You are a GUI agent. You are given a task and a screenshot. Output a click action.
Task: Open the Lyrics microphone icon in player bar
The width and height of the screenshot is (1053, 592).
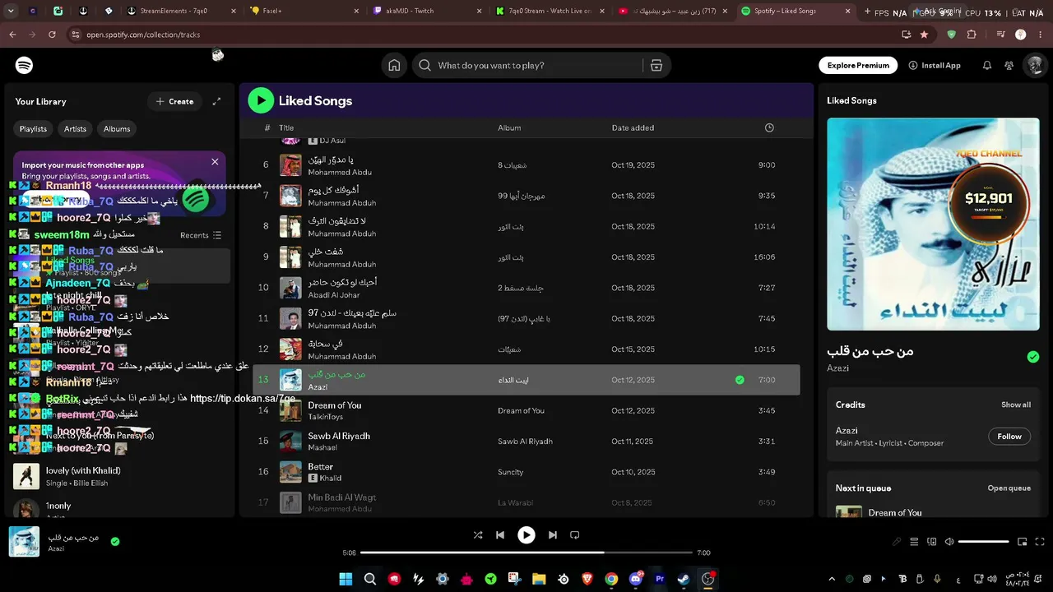pos(897,542)
